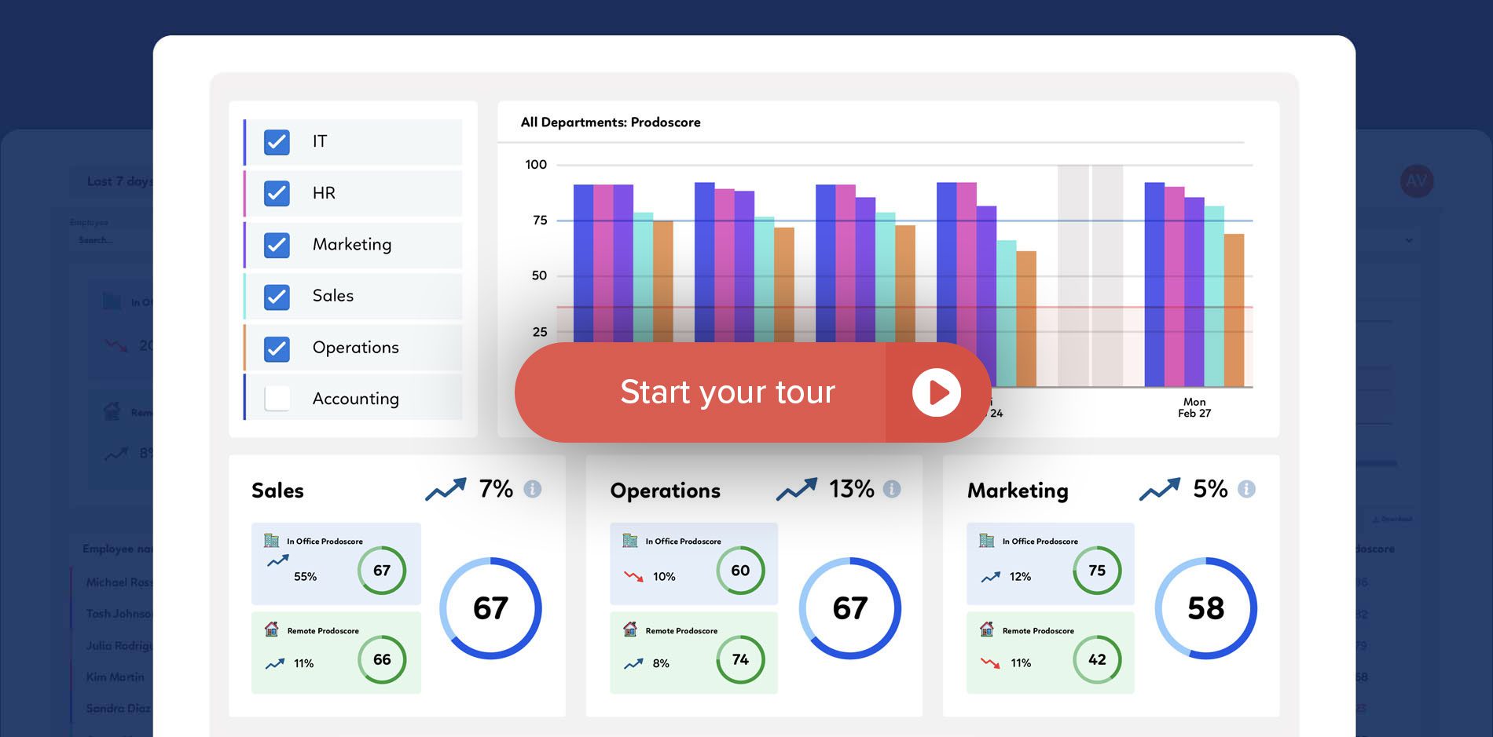
Task: Click Operations Remote Prodoscore house icon
Action: (630, 629)
